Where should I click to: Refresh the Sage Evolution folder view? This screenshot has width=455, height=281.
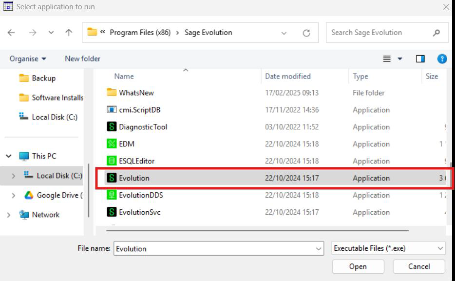point(306,33)
